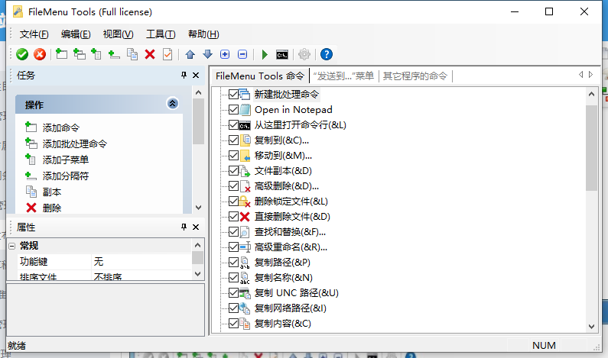Click the Collapse all minus icon
The height and width of the screenshot is (358, 608).
click(242, 54)
